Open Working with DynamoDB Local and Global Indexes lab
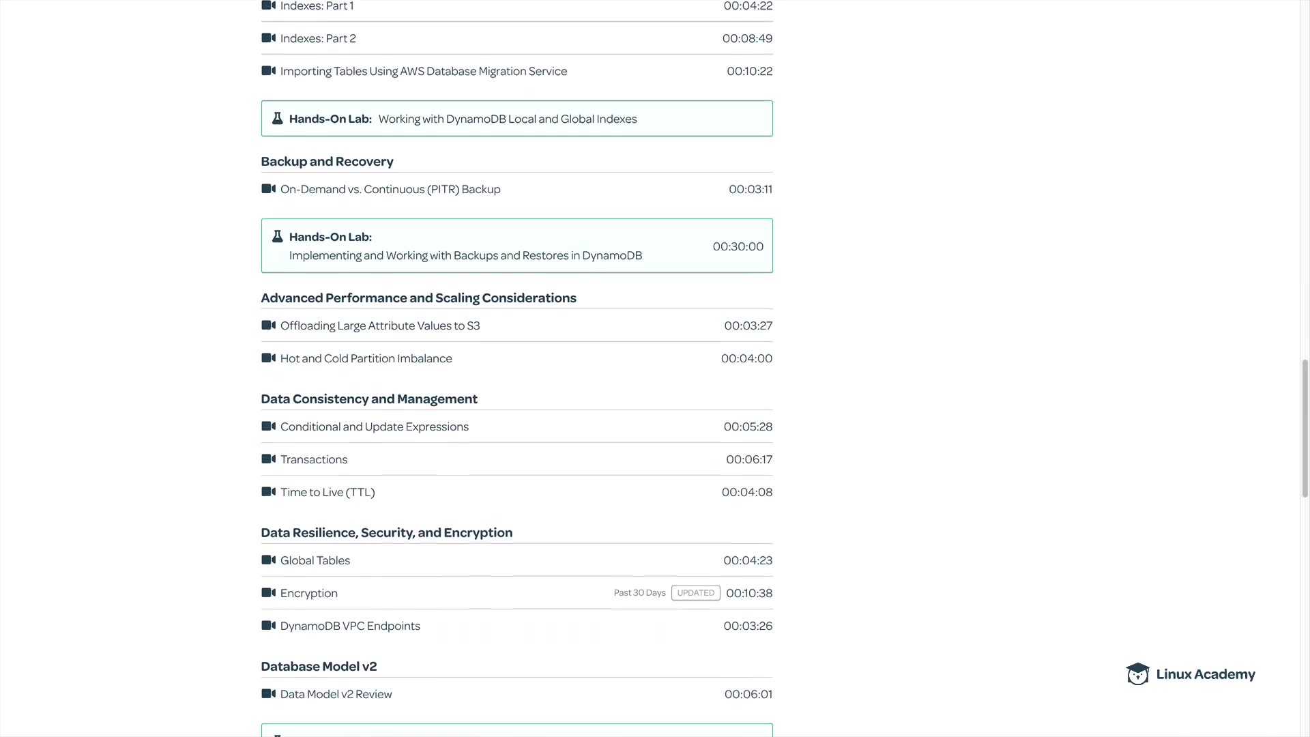Viewport: 1310px width, 737px height. [507, 119]
